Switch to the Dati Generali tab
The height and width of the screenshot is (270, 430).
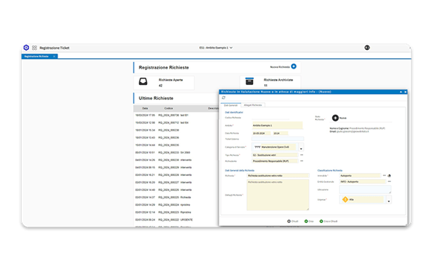click(x=231, y=105)
